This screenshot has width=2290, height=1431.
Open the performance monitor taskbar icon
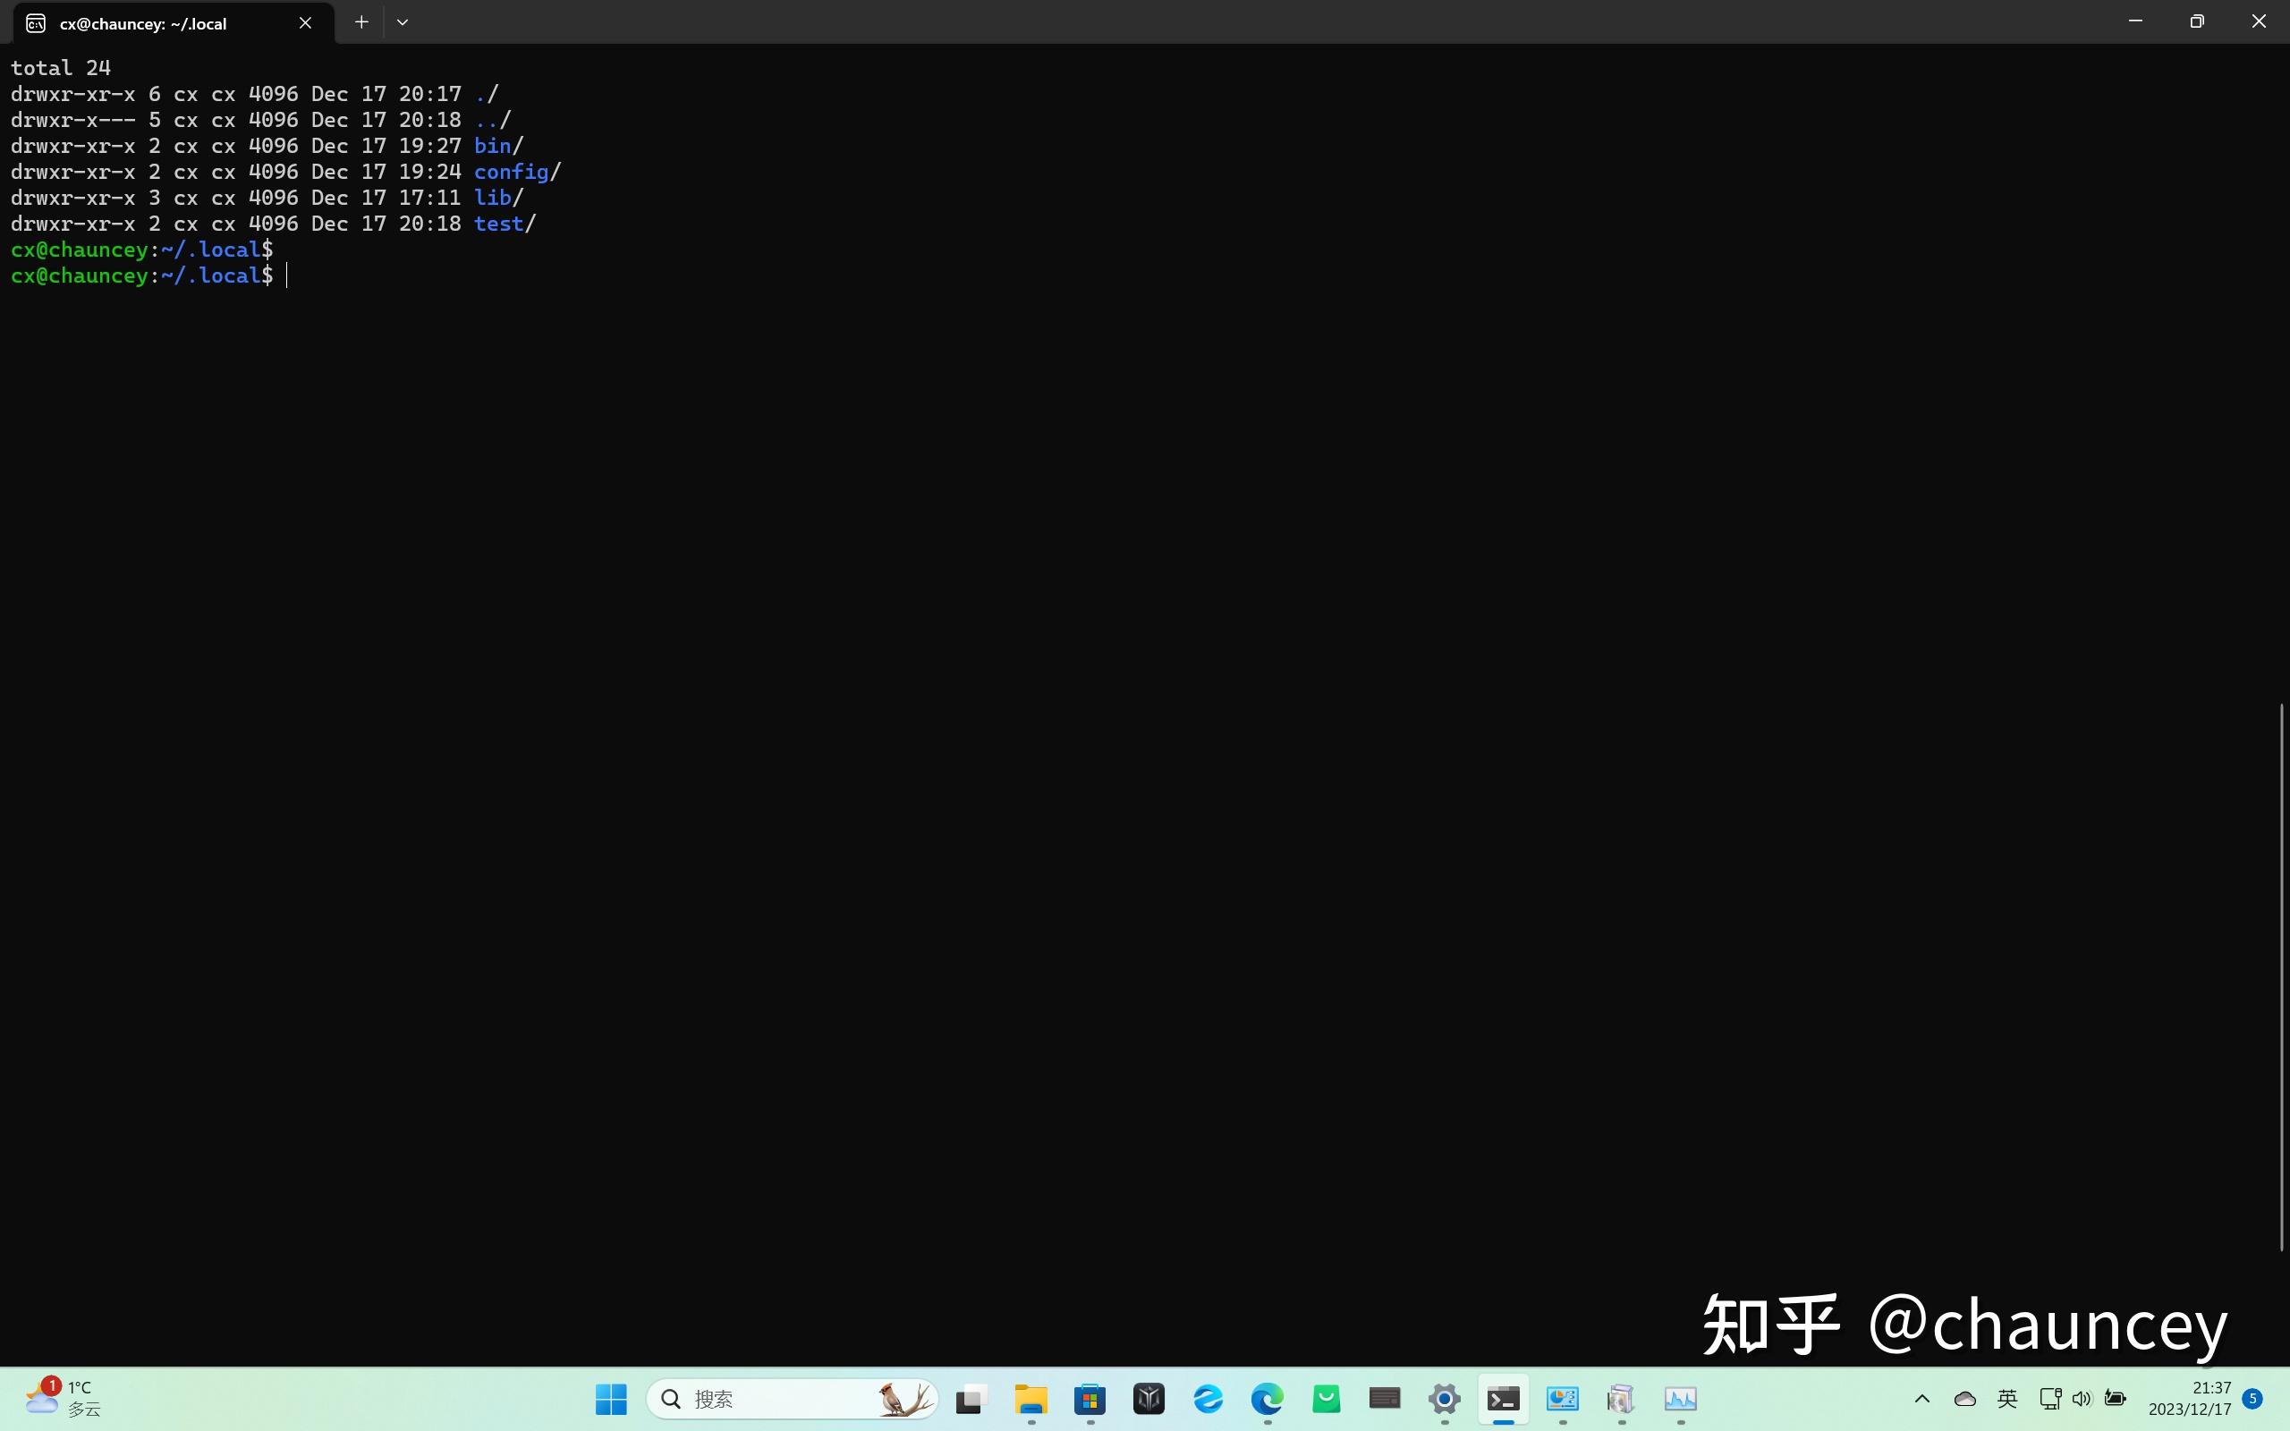tap(1681, 1398)
